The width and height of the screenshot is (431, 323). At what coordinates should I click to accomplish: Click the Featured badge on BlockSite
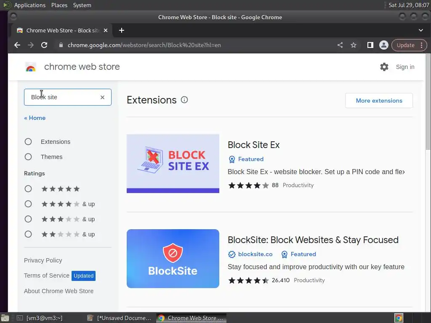click(x=298, y=254)
